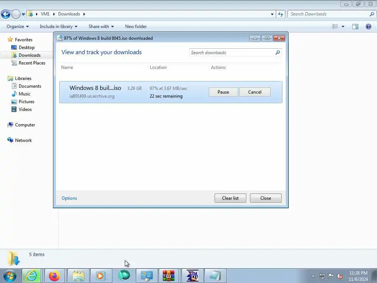Open the teal round app taskbar icon
The image size is (377, 283).
[124, 276]
